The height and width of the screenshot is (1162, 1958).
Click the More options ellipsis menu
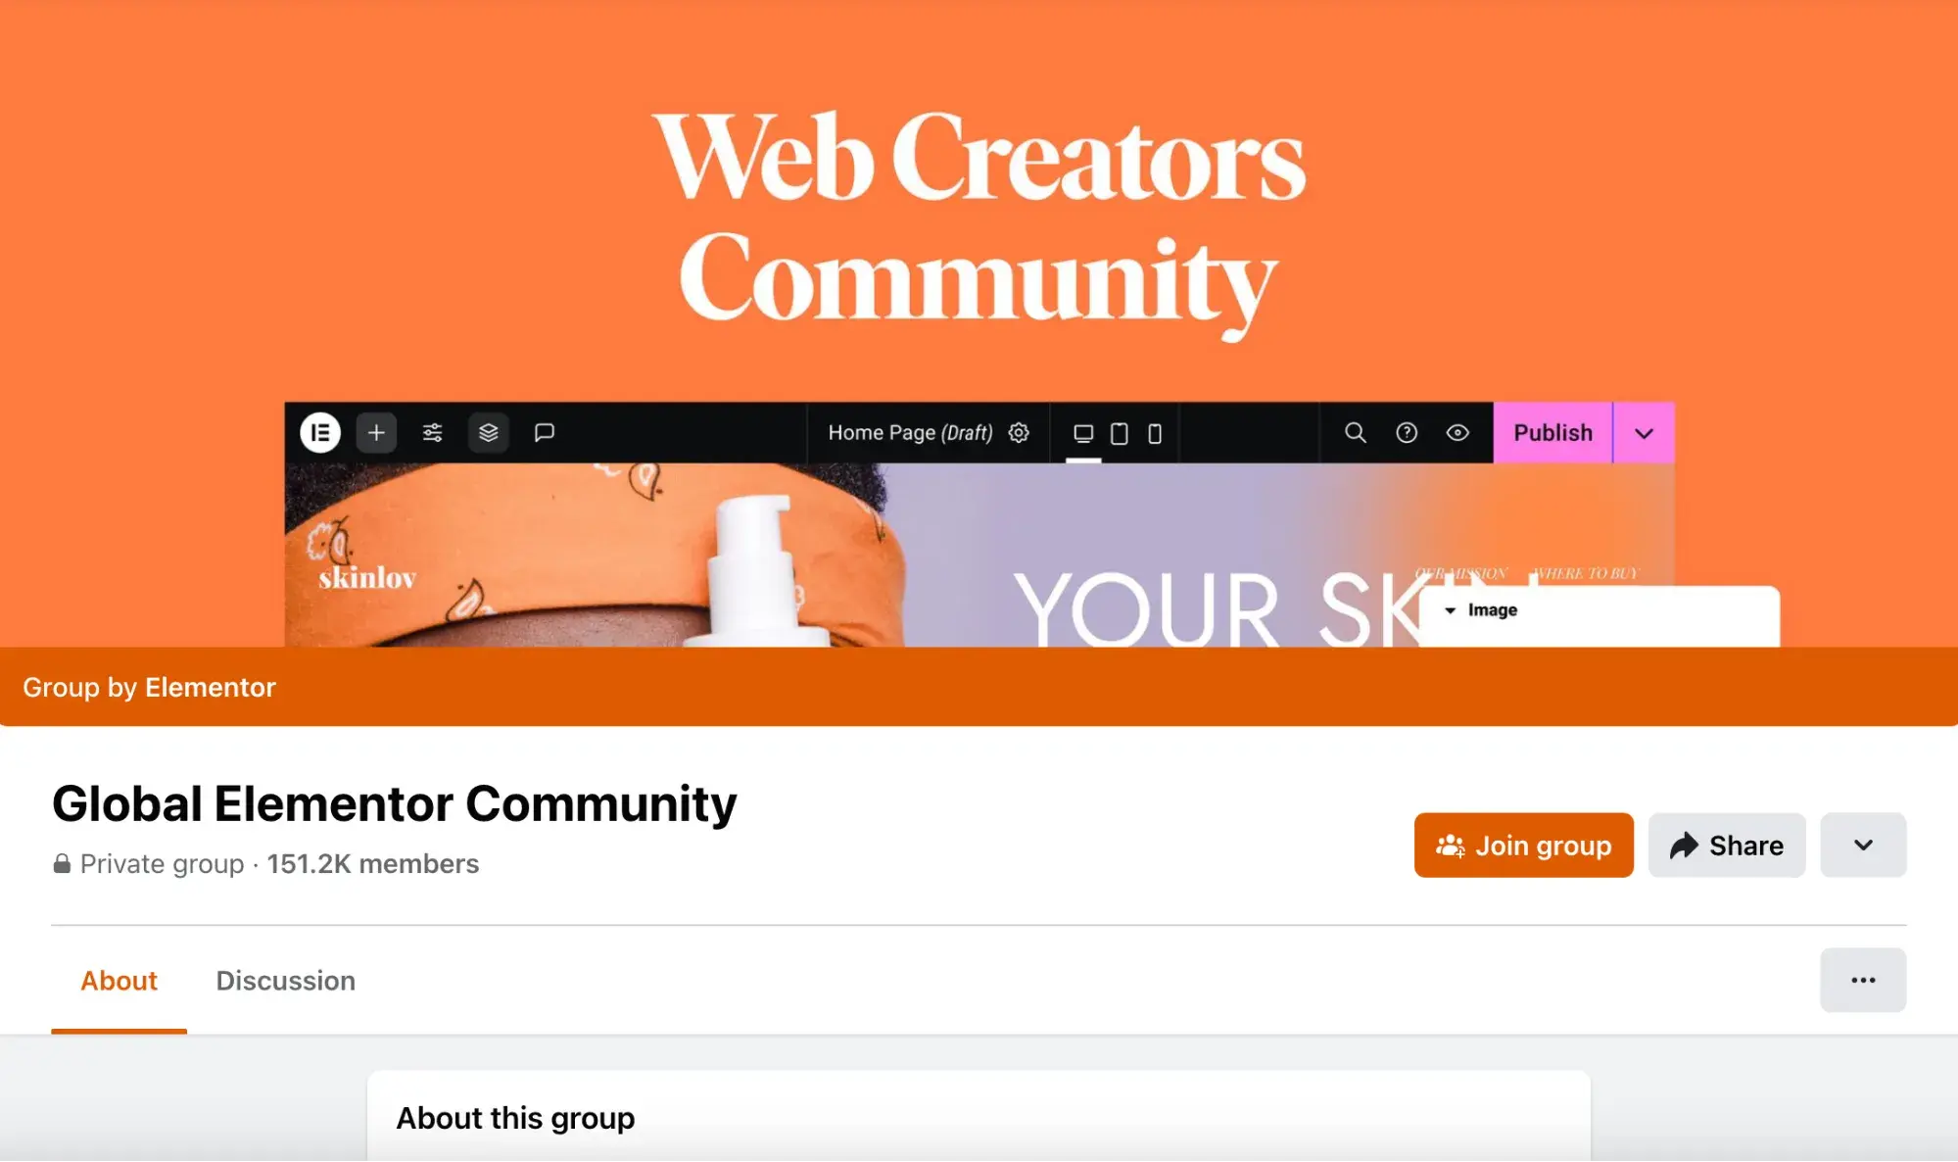pos(1863,980)
